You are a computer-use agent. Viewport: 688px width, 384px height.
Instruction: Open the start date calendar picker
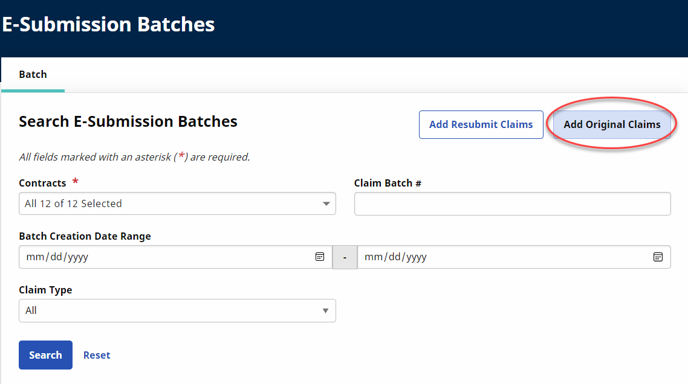pos(320,257)
